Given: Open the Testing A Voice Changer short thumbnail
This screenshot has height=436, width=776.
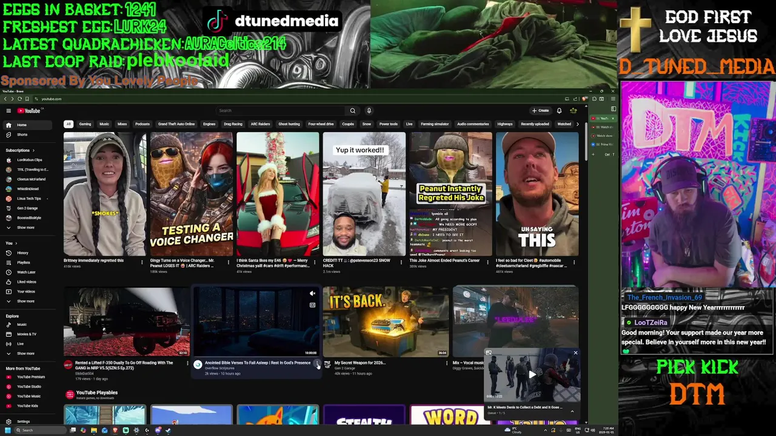Looking at the screenshot, I should (x=192, y=194).
